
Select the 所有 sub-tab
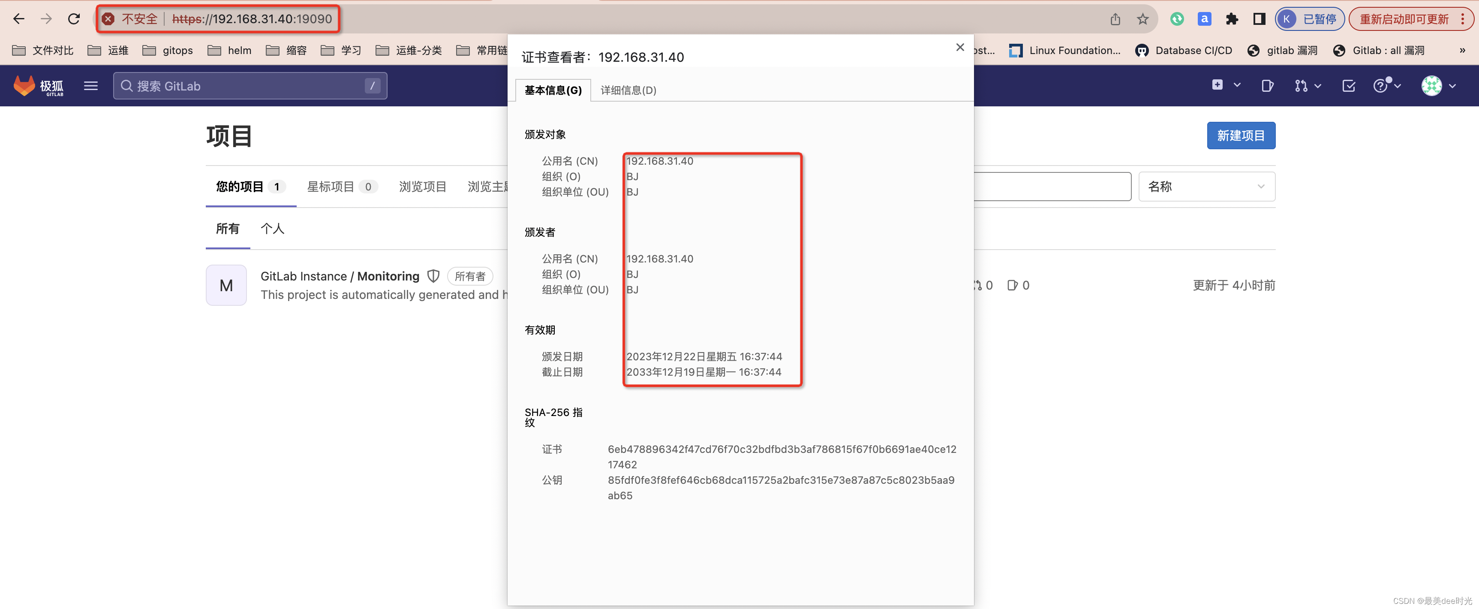(227, 229)
